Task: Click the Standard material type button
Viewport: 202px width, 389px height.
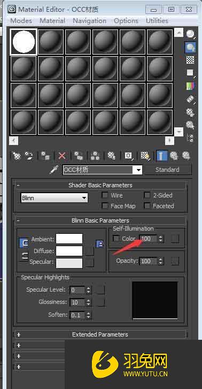Action: pyautogui.click(x=167, y=170)
